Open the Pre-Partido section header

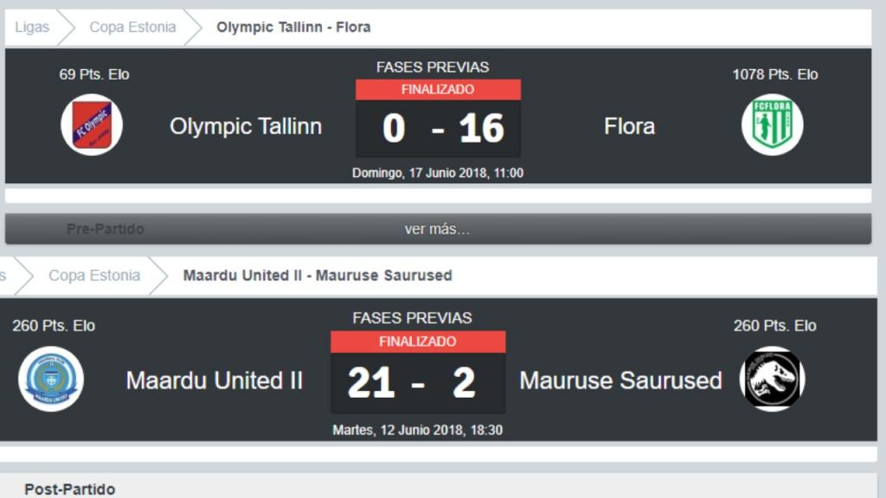tap(105, 228)
